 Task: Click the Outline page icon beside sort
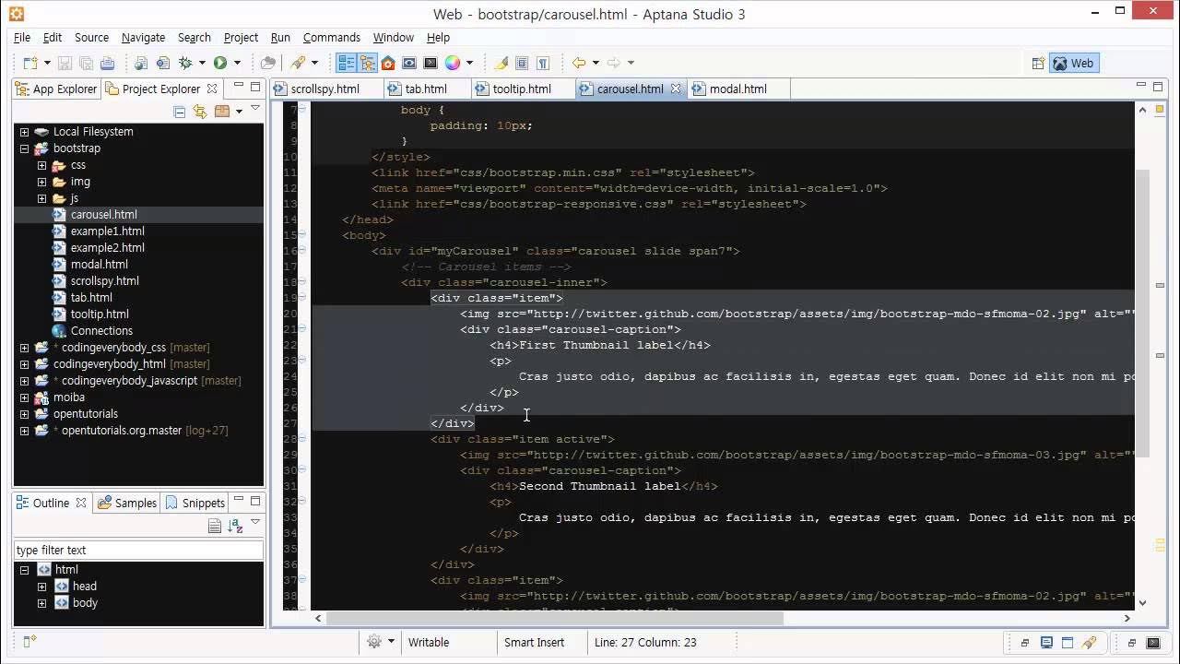pos(215,526)
